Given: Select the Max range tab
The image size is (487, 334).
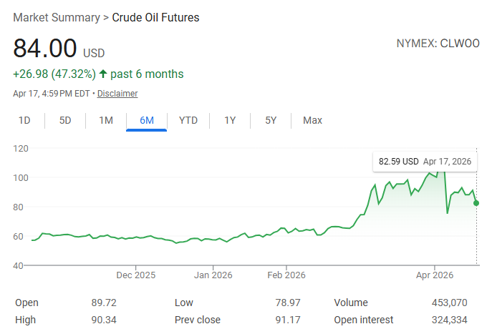Looking at the screenshot, I should tap(312, 120).
